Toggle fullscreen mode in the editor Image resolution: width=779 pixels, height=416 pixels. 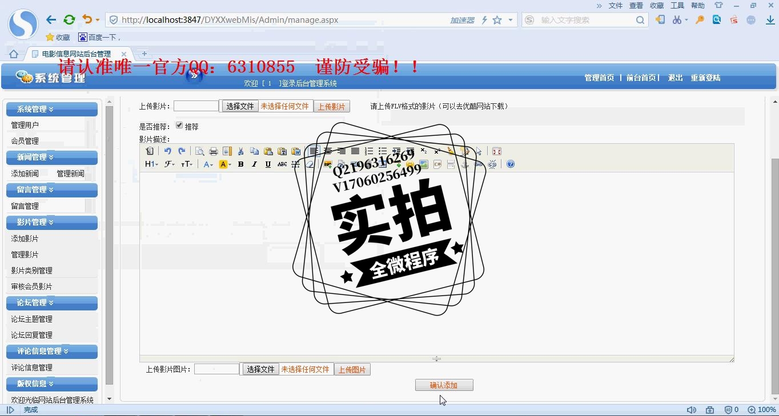(x=496, y=151)
